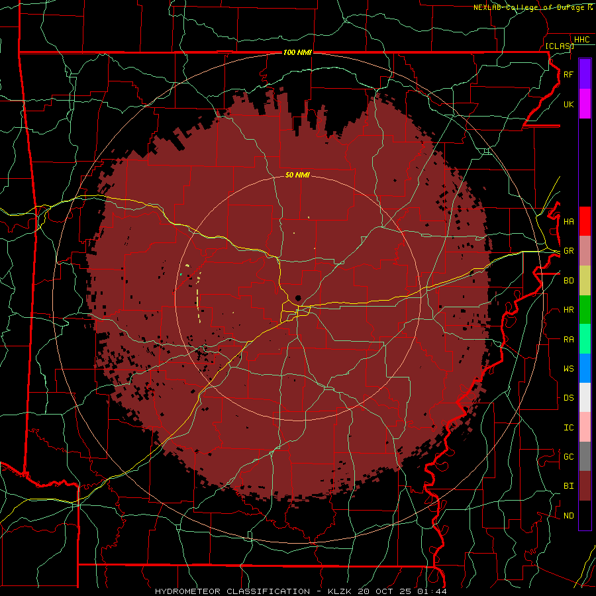
Task: Select the IC light pink legend swatch
Action: click(585, 427)
